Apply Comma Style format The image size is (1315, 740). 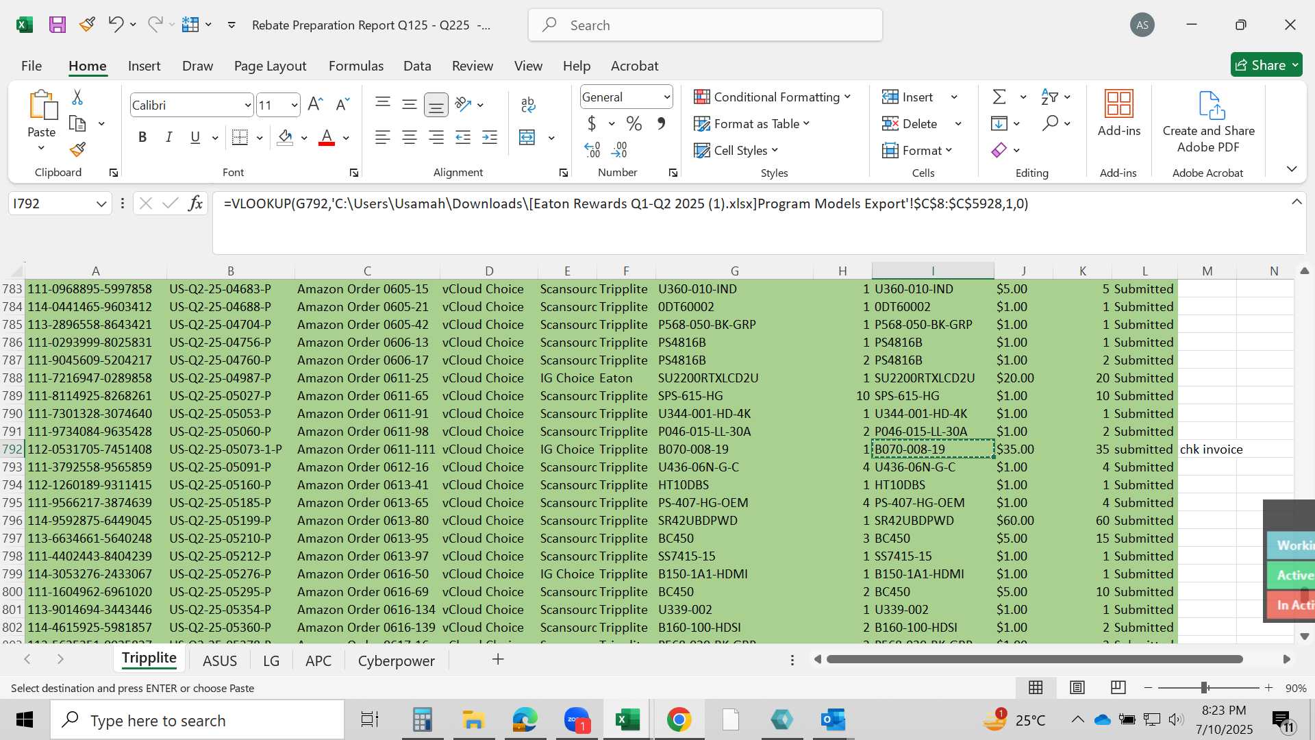[661, 123]
